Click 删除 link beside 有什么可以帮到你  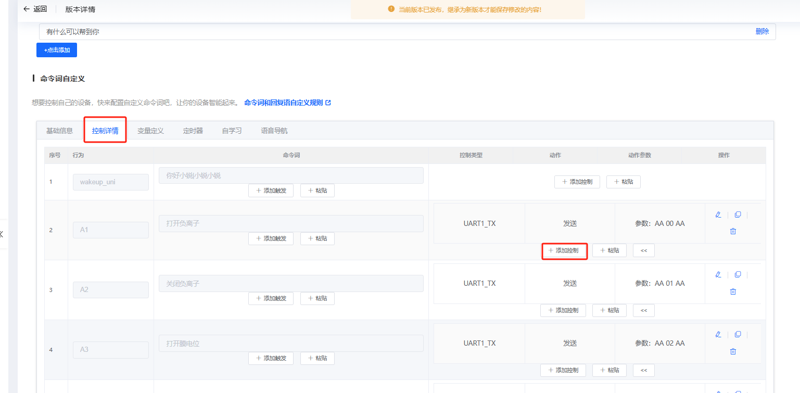762,31
